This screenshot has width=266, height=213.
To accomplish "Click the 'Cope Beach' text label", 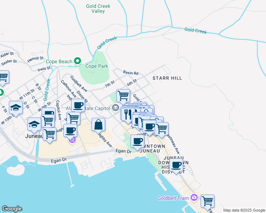I will [59, 61].
